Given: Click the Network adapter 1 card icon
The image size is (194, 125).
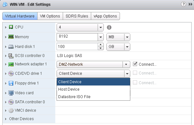Looking at the screenshot, I should point(11,64).
